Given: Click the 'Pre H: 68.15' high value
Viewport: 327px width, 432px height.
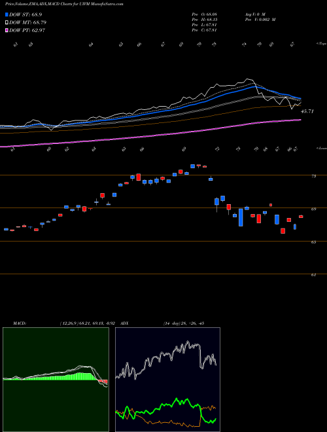Looking at the screenshot, I should [x=204, y=20].
